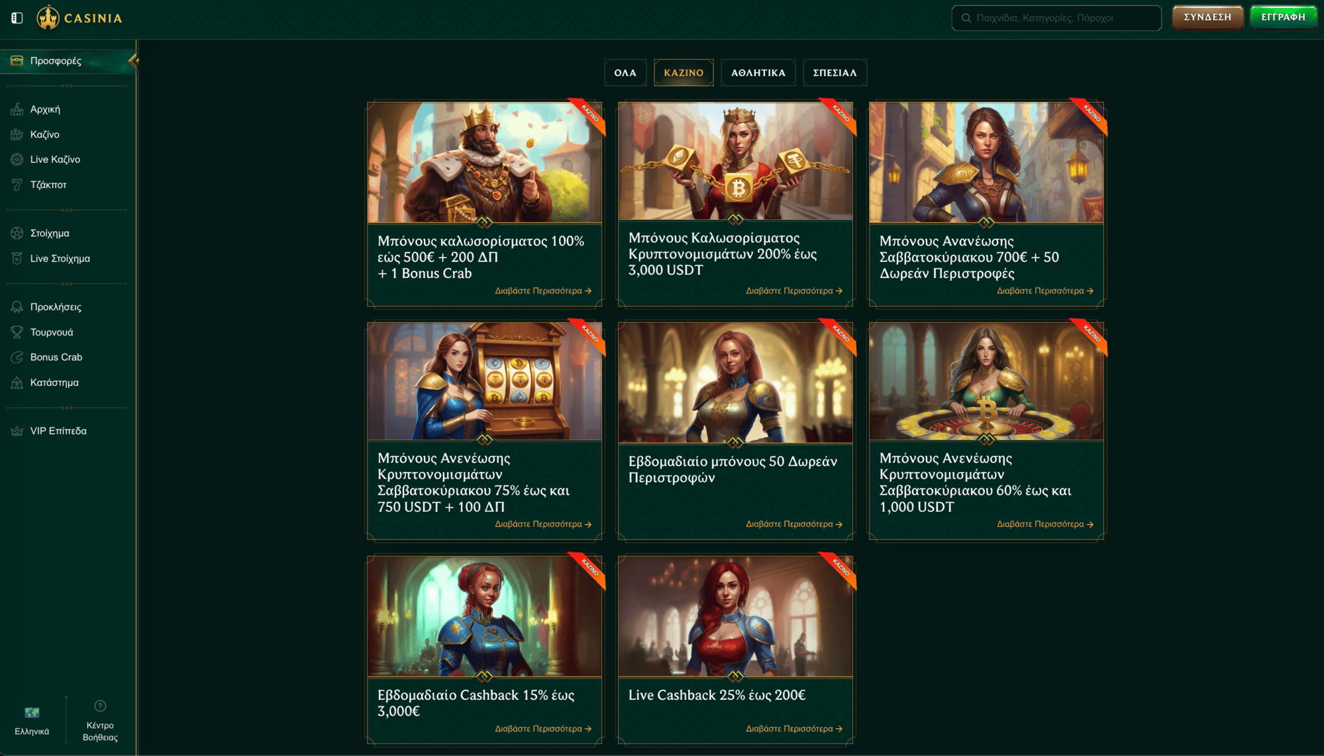Open the Live Cashback 25% image
The height and width of the screenshot is (756, 1324).
(736, 616)
